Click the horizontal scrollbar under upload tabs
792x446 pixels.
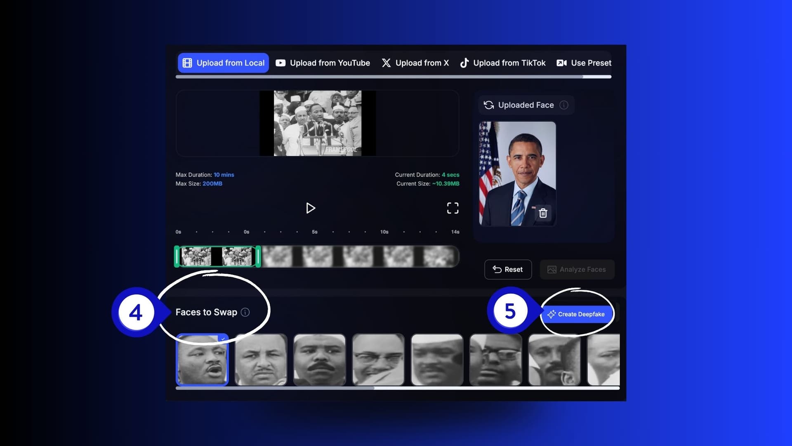coord(394,77)
